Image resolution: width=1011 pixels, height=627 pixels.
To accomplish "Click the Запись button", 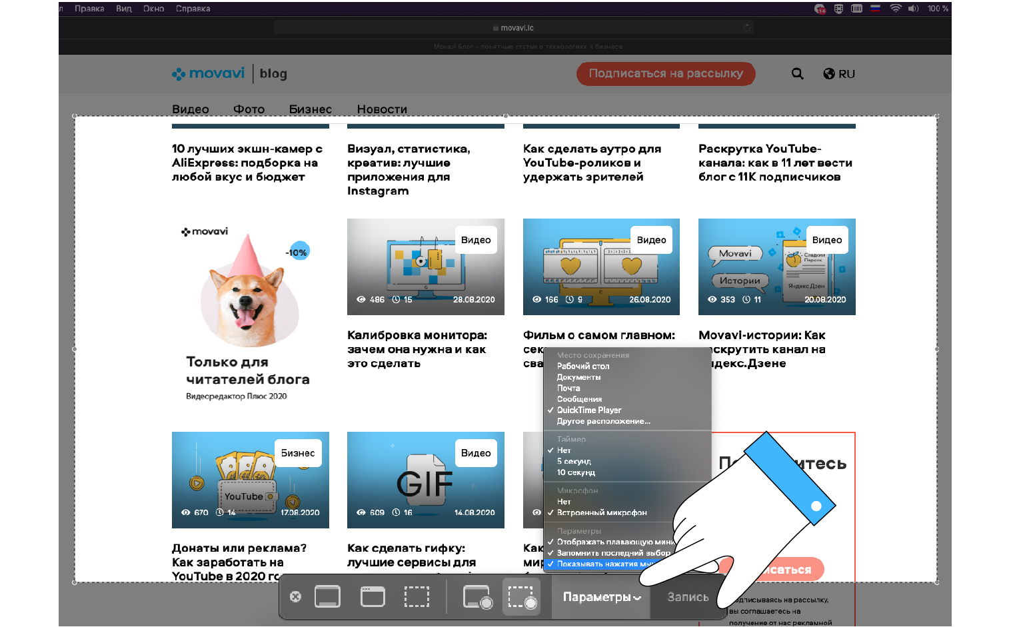I will tap(688, 597).
